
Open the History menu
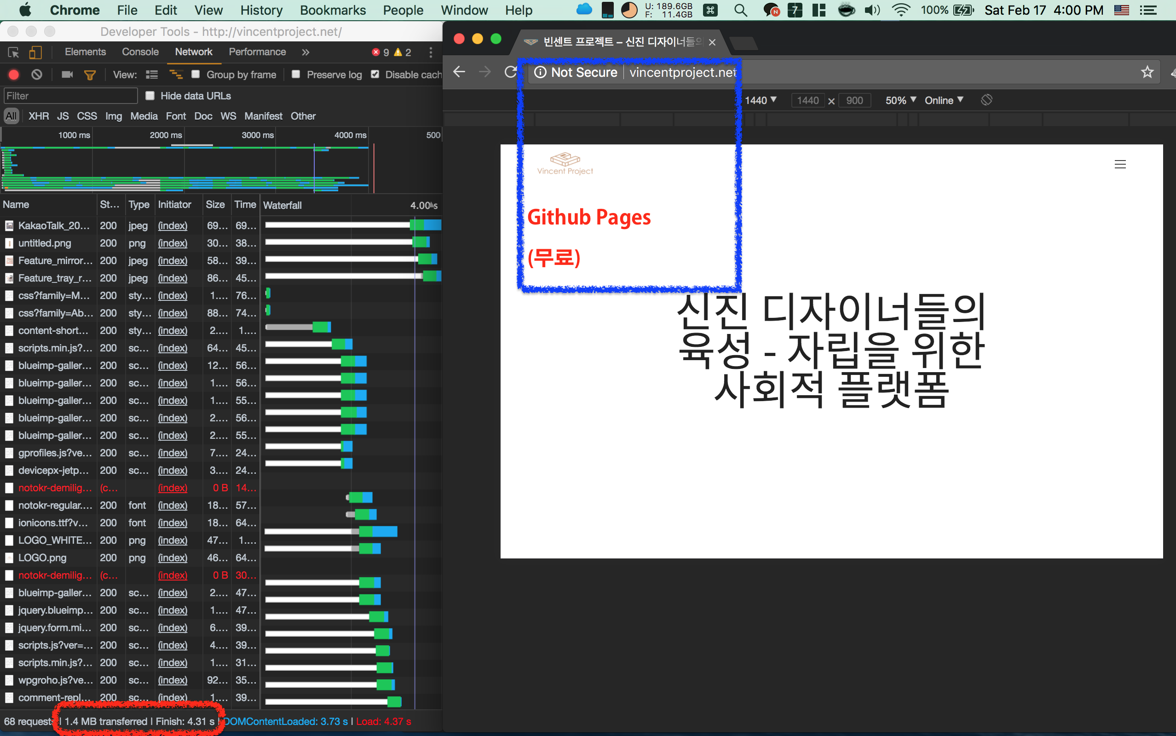(261, 10)
